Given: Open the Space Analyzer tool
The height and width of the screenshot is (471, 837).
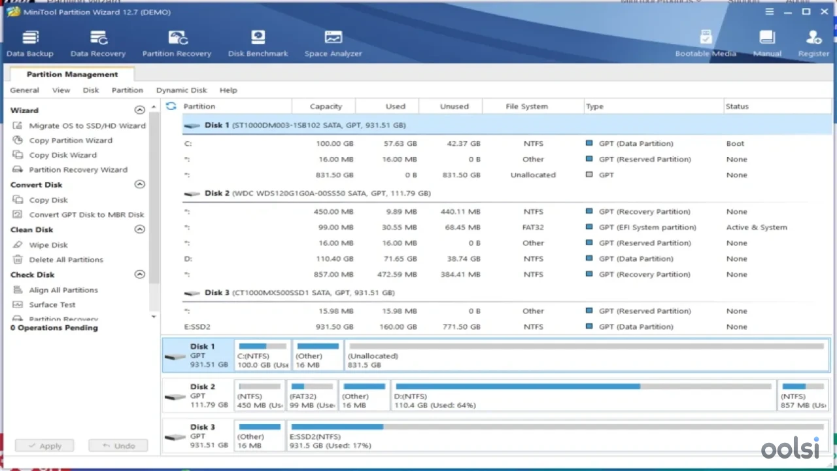Looking at the screenshot, I should 333,44.
